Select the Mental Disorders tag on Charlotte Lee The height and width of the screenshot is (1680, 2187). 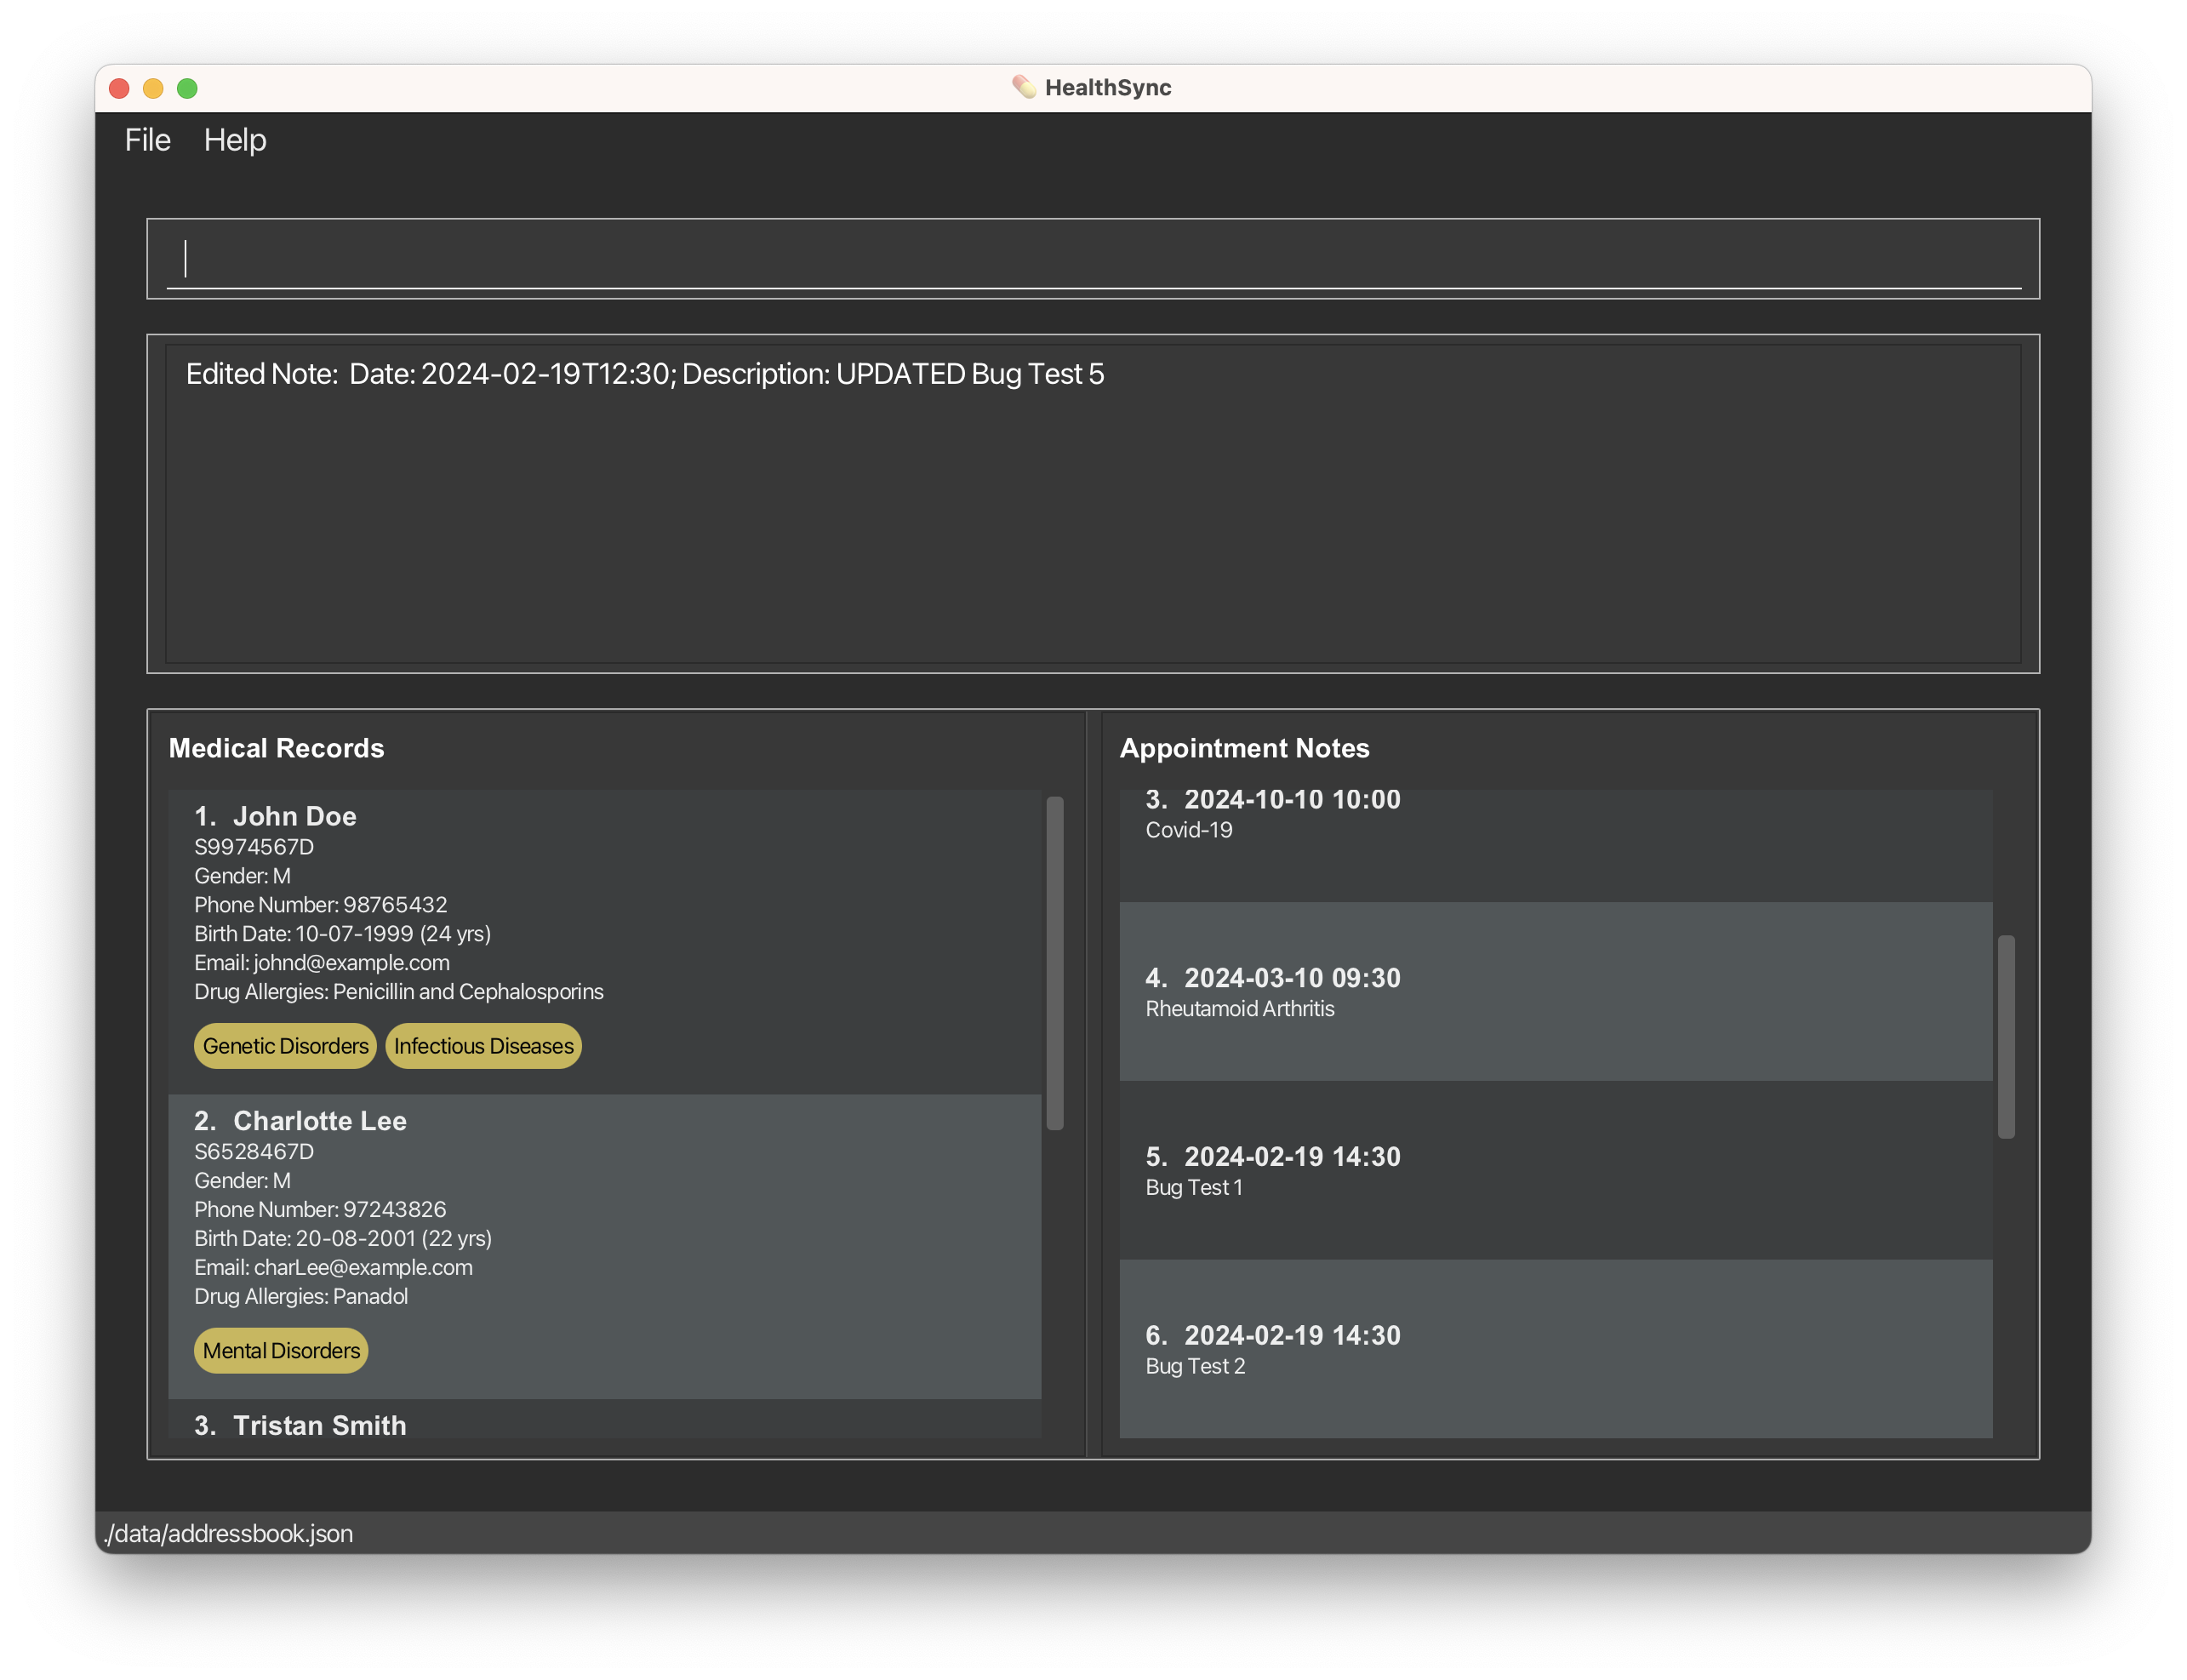283,1350
